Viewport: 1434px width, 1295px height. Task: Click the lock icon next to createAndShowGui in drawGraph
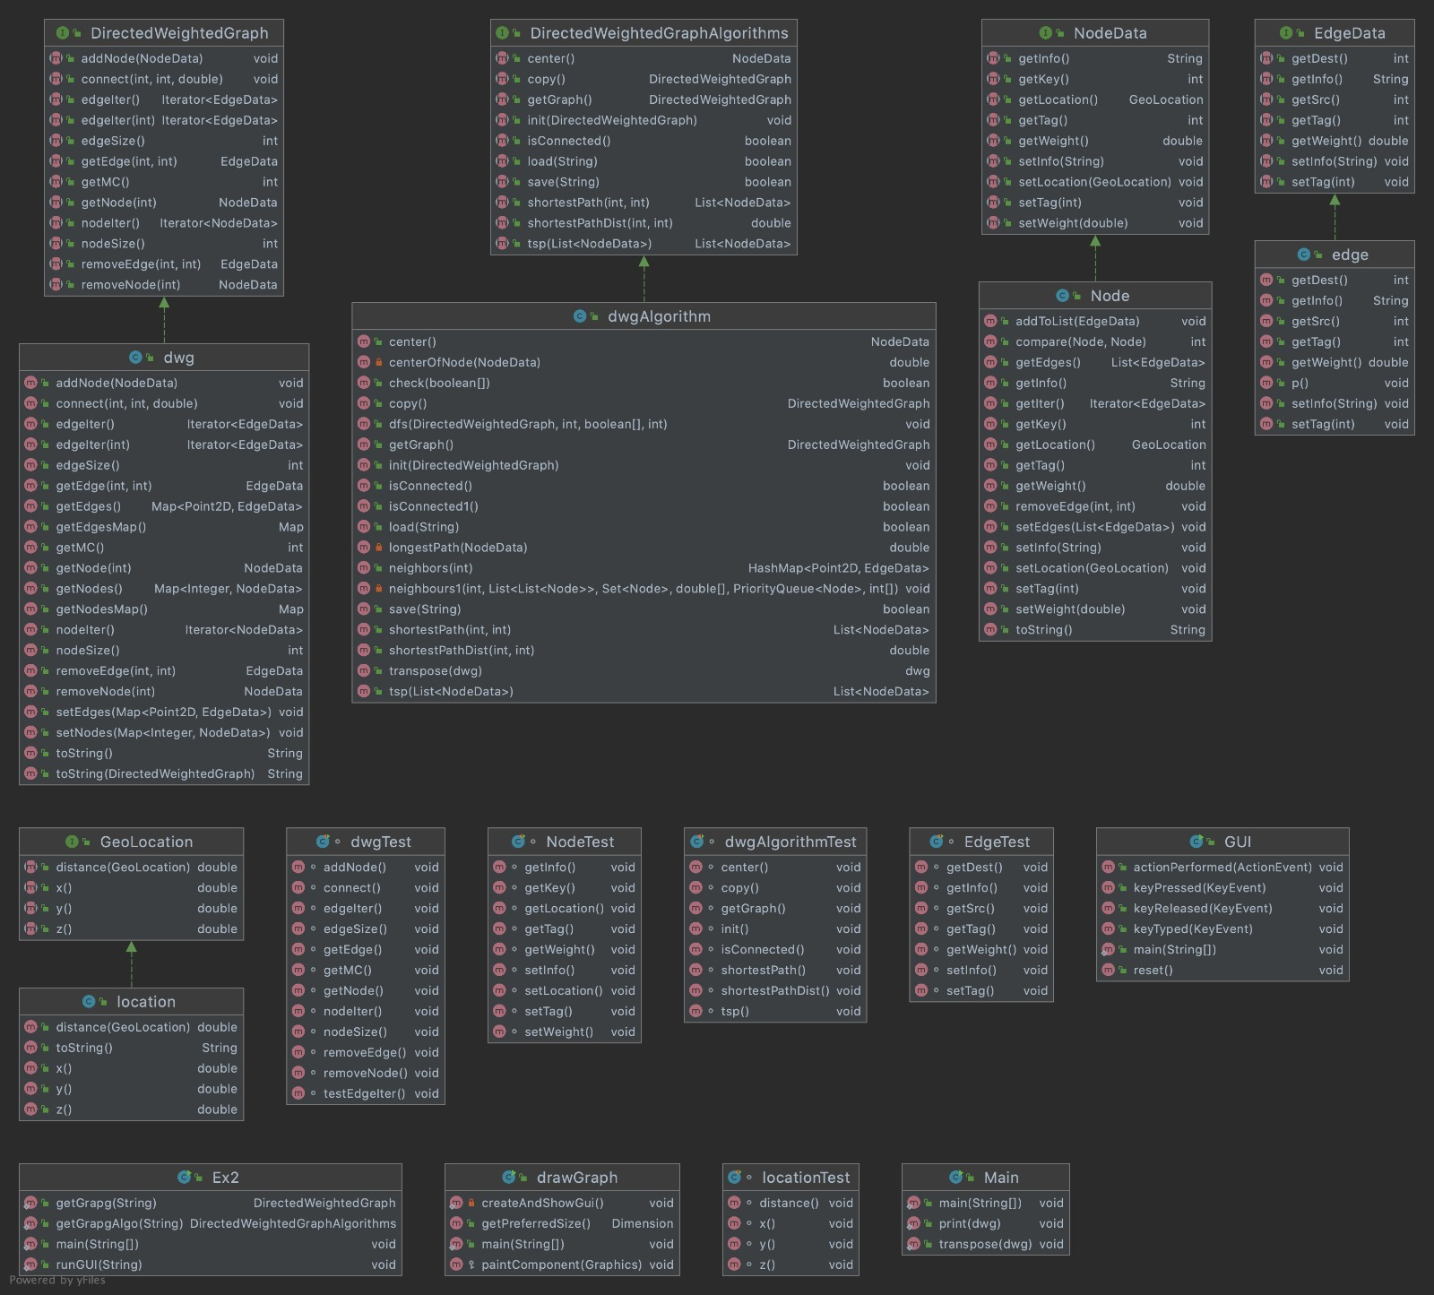(x=470, y=1203)
